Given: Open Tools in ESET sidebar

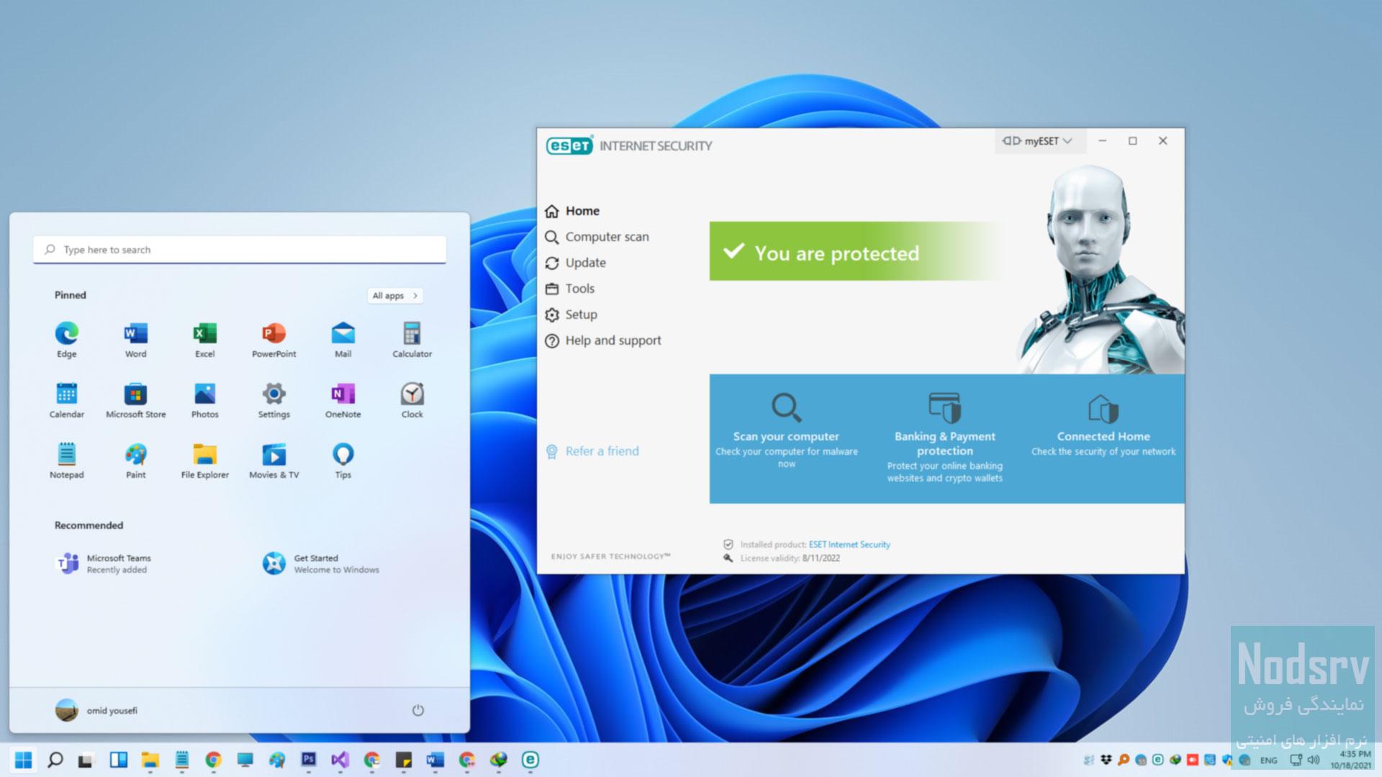Looking at the screenshot, I should tap(570, 288).
